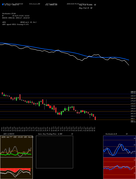Click the ADX: 44.77 +DY -DY readout

click(x=17, y=137)
